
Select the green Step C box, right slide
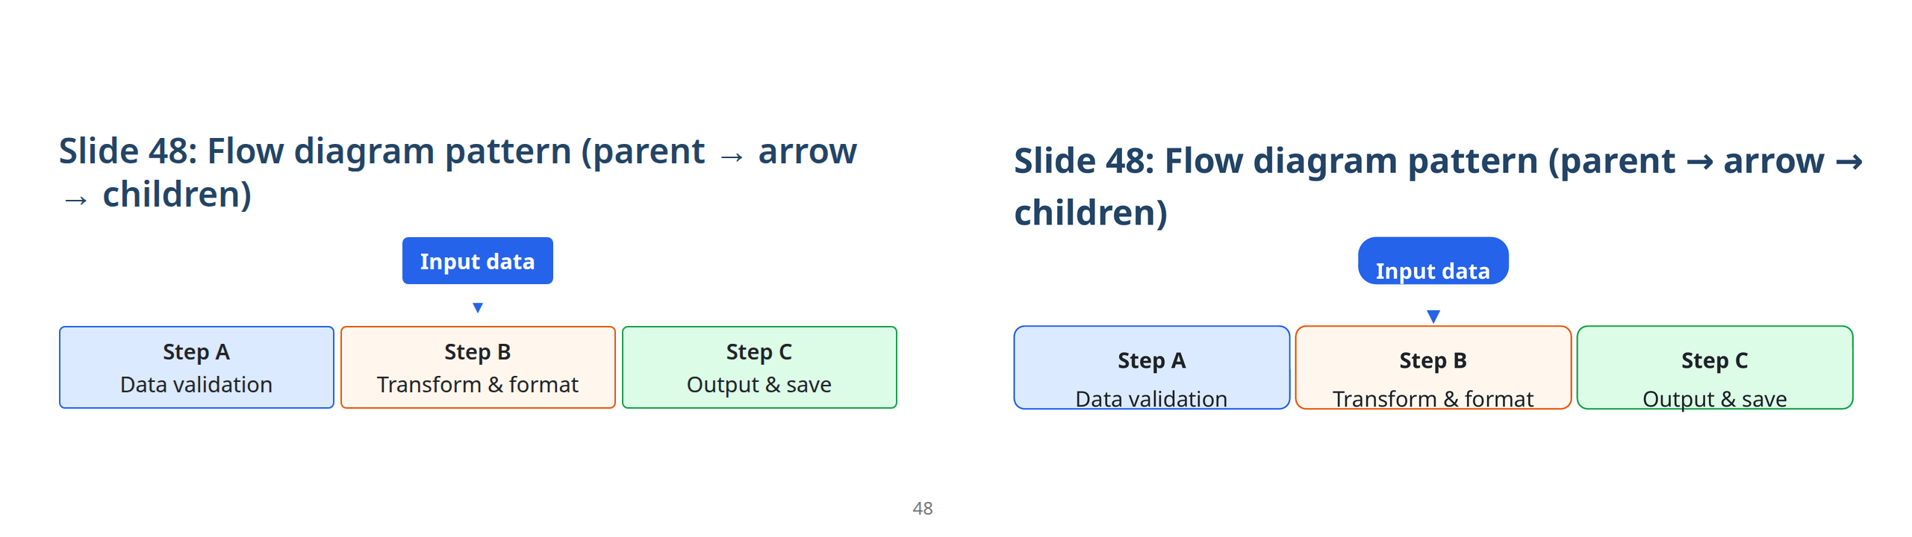(x=1714, y=366)
